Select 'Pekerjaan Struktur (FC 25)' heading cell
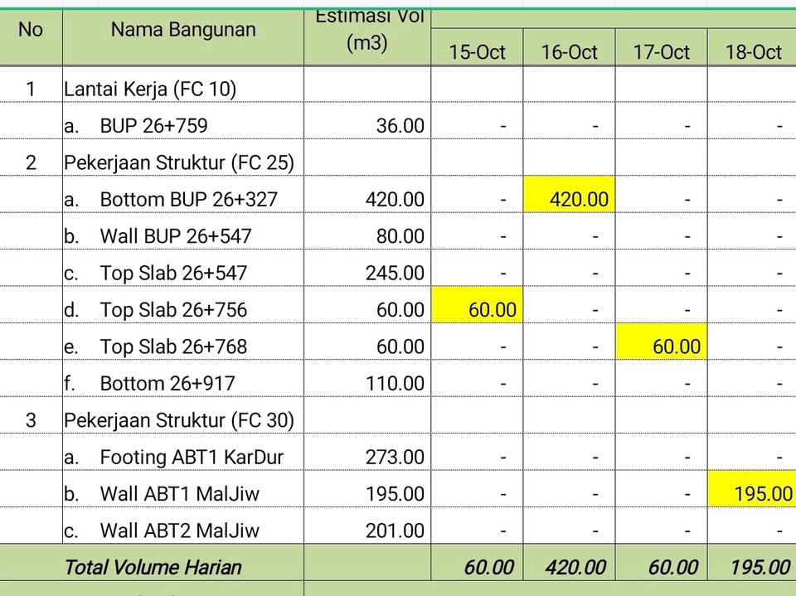Screen dimensions: 796x596 click(183, 157)
